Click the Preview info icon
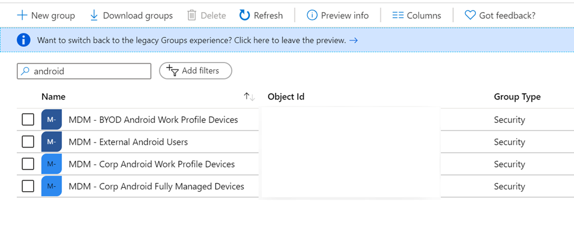Image resolution: width=574 pixels, height=247 pixels. (312, 15)
